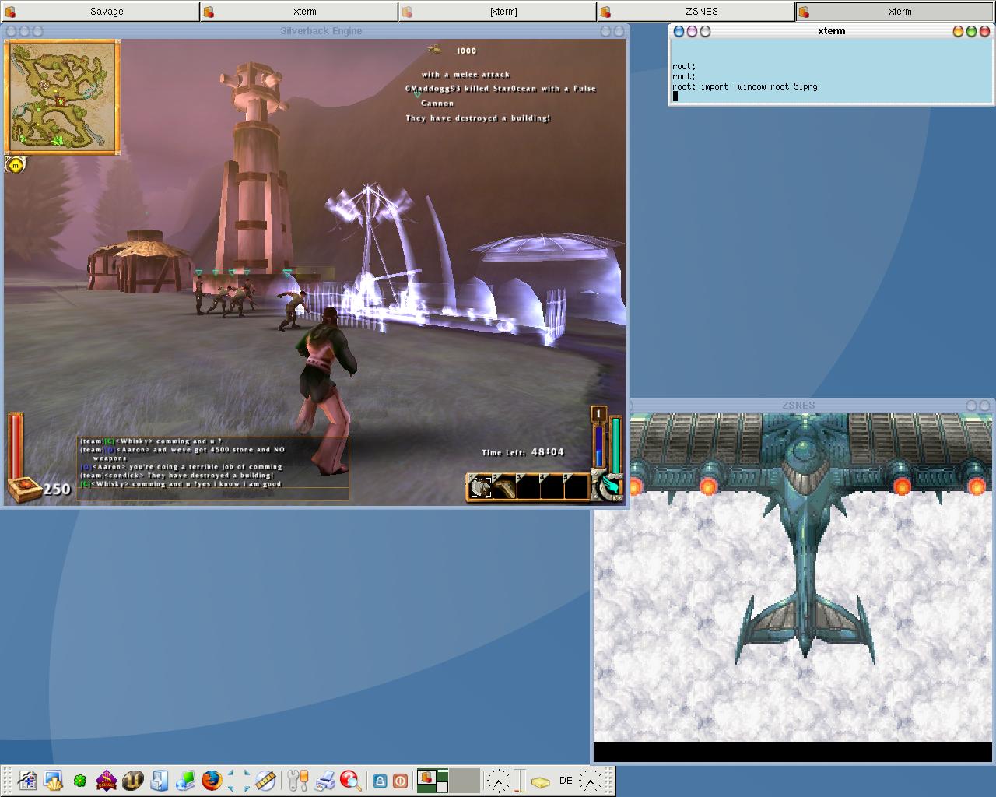Select weapon slot 1 axe in Savage
This screenshot has height=797, width=996.
481,486
